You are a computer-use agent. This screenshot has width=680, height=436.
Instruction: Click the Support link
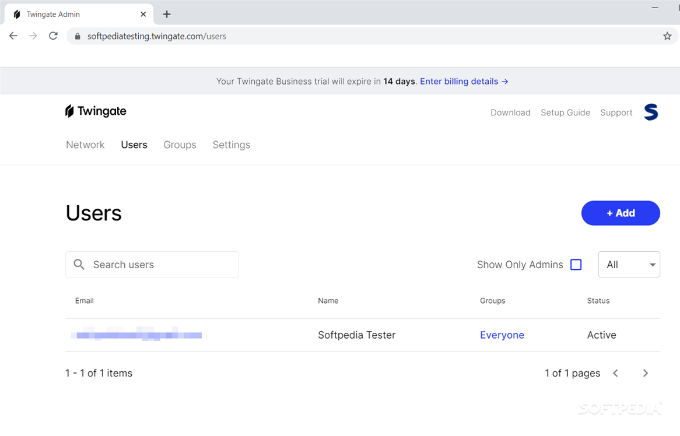(x=616, y=112)
